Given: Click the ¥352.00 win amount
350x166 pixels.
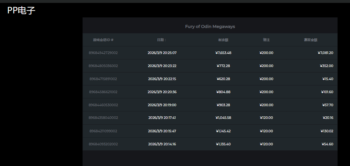Looking at the screenshot, I should click(x=326, y=66).
